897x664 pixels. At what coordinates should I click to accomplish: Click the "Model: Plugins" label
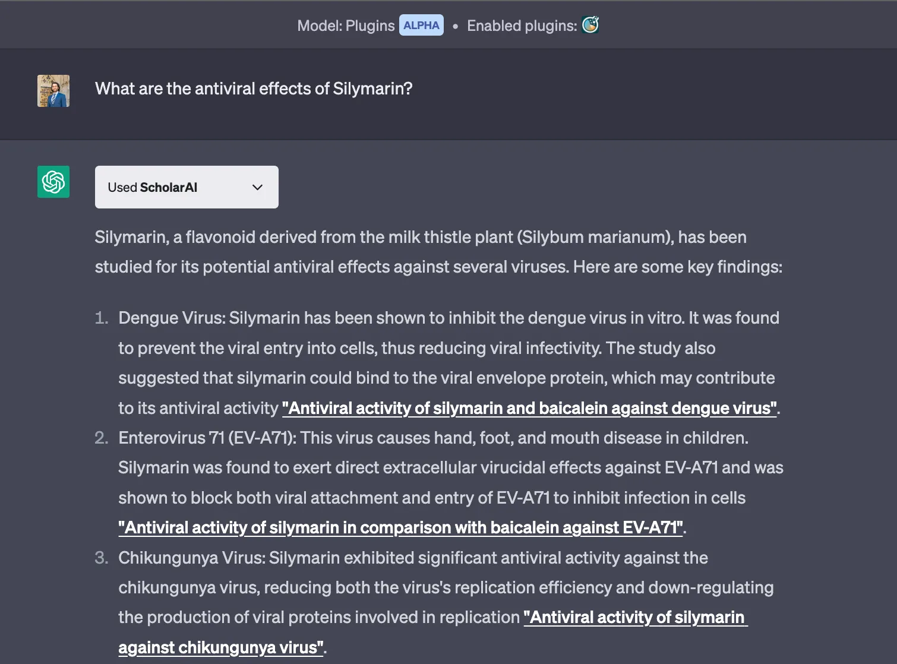(346, 26)
